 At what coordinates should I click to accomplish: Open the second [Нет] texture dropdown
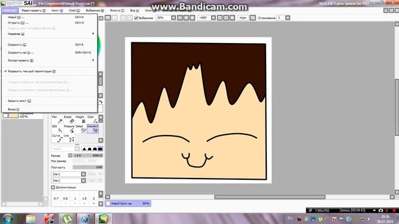pos(83,180)
